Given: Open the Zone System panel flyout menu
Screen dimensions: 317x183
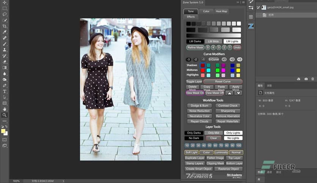Looking at the screenshot, I should click(x=243, y=2).
